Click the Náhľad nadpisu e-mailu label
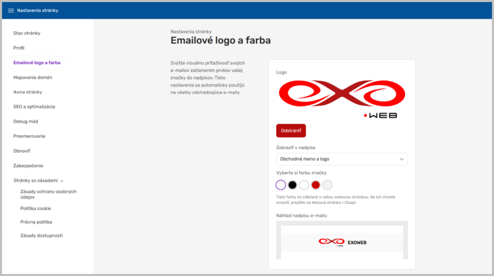This screenshot has width=494, height=276. click(x=301, y=216)
